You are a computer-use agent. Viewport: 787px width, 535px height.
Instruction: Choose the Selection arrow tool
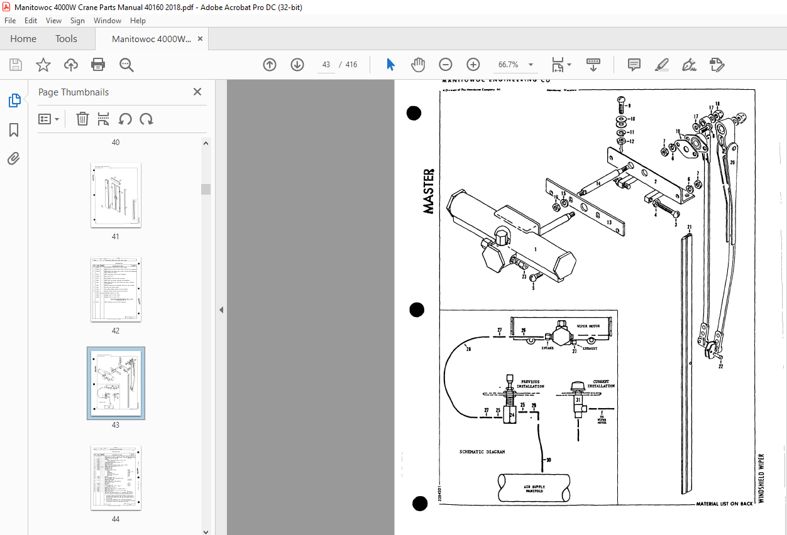[390, 65]
